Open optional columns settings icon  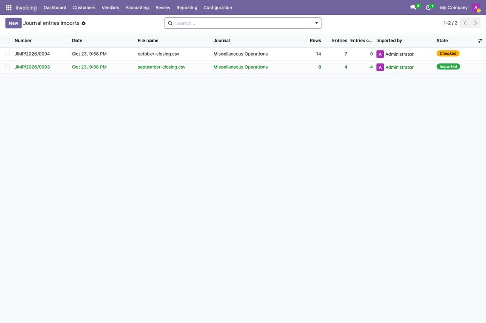(480, 41)
